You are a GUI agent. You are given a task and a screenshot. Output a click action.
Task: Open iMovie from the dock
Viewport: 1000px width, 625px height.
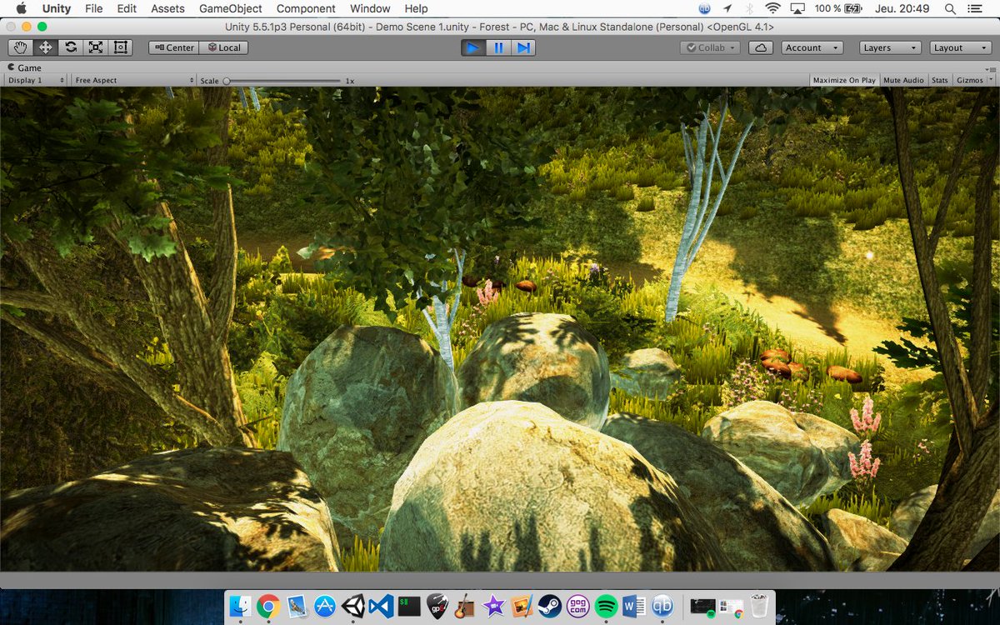tap(494, 607)
